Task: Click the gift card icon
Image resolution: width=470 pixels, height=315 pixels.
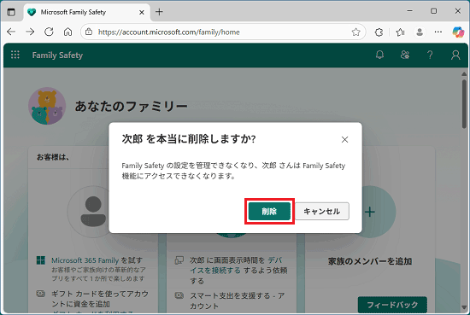Action: coord(41,294)
